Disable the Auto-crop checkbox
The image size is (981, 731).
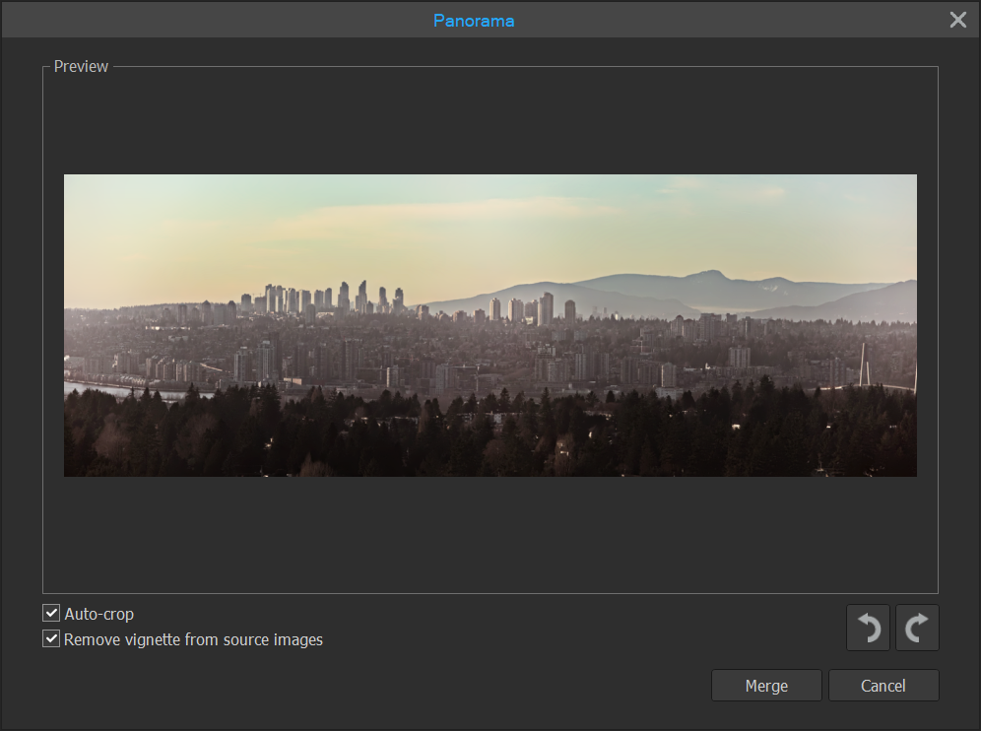point(51,614)
